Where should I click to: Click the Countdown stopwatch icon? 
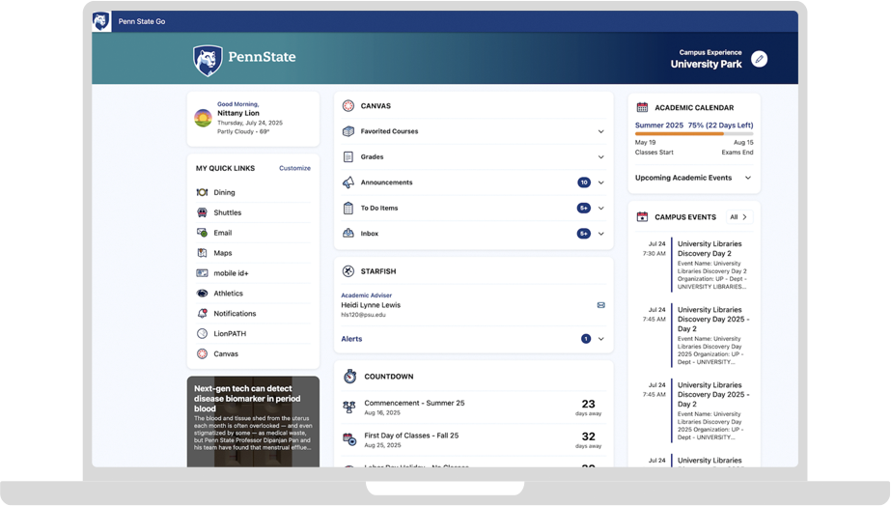click(x=350, y=377)
